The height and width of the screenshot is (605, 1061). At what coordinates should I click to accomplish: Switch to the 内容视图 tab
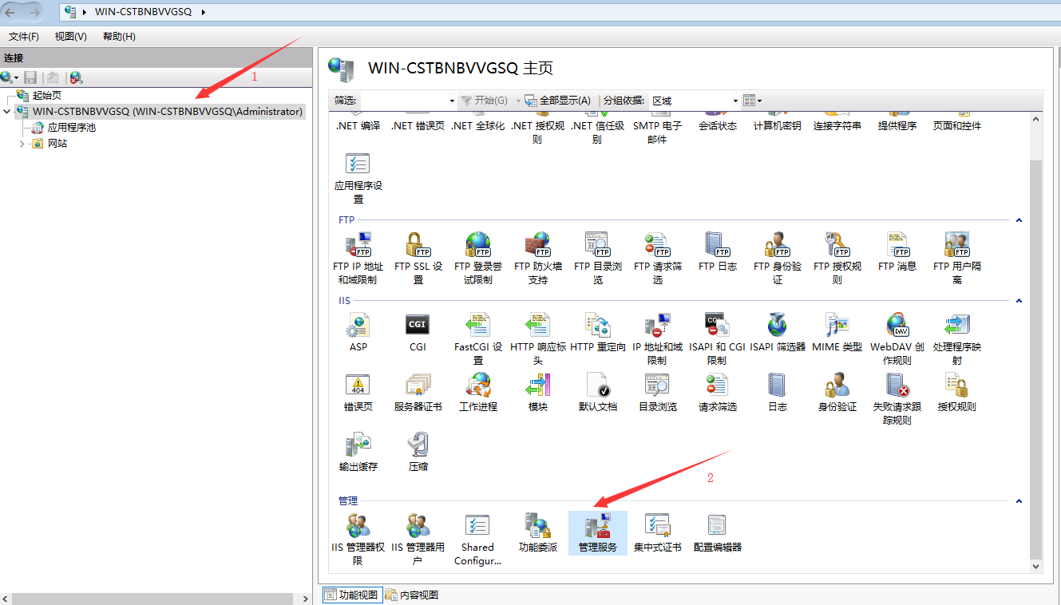412,595
